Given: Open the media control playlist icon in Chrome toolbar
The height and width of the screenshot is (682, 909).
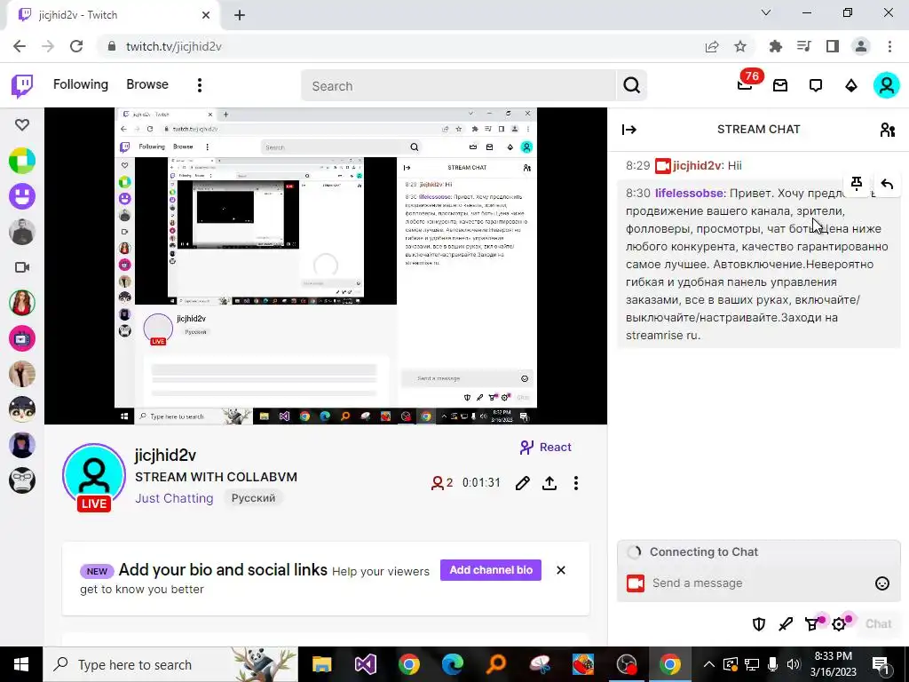Looking at the screenshot, I should tap(804, 46).
